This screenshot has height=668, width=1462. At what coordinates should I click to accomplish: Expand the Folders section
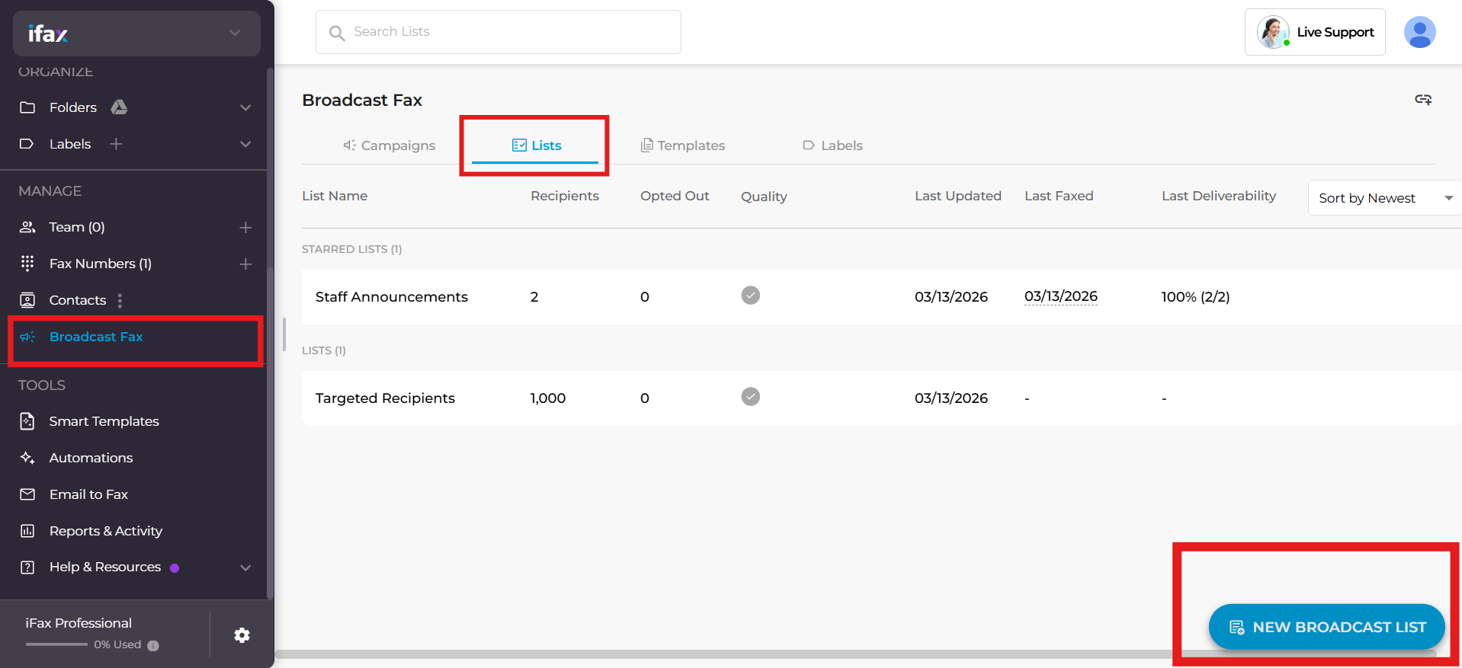(245, 107)
